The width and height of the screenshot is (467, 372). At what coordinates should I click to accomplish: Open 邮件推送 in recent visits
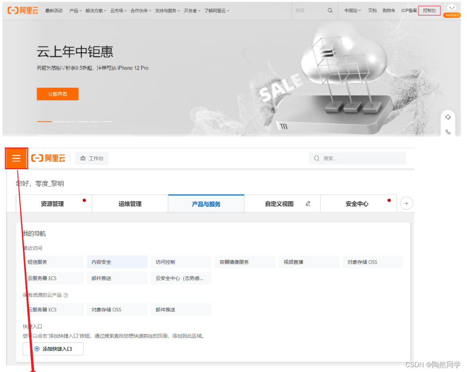coord(117,278)
